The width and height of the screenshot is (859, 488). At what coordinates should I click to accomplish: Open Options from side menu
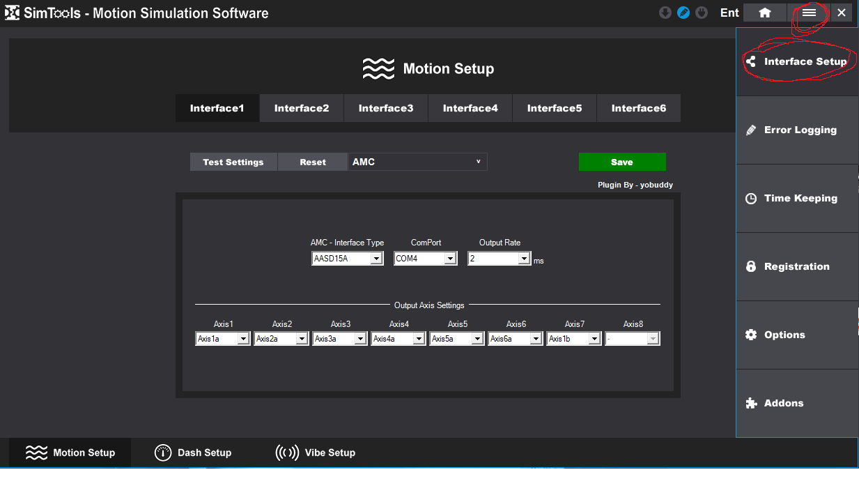tap(797, 335)
